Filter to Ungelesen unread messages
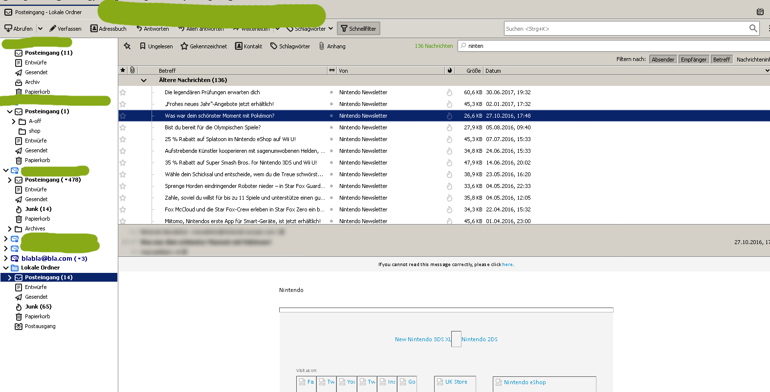The image size is (770, 392). click(x=156, y=46)
